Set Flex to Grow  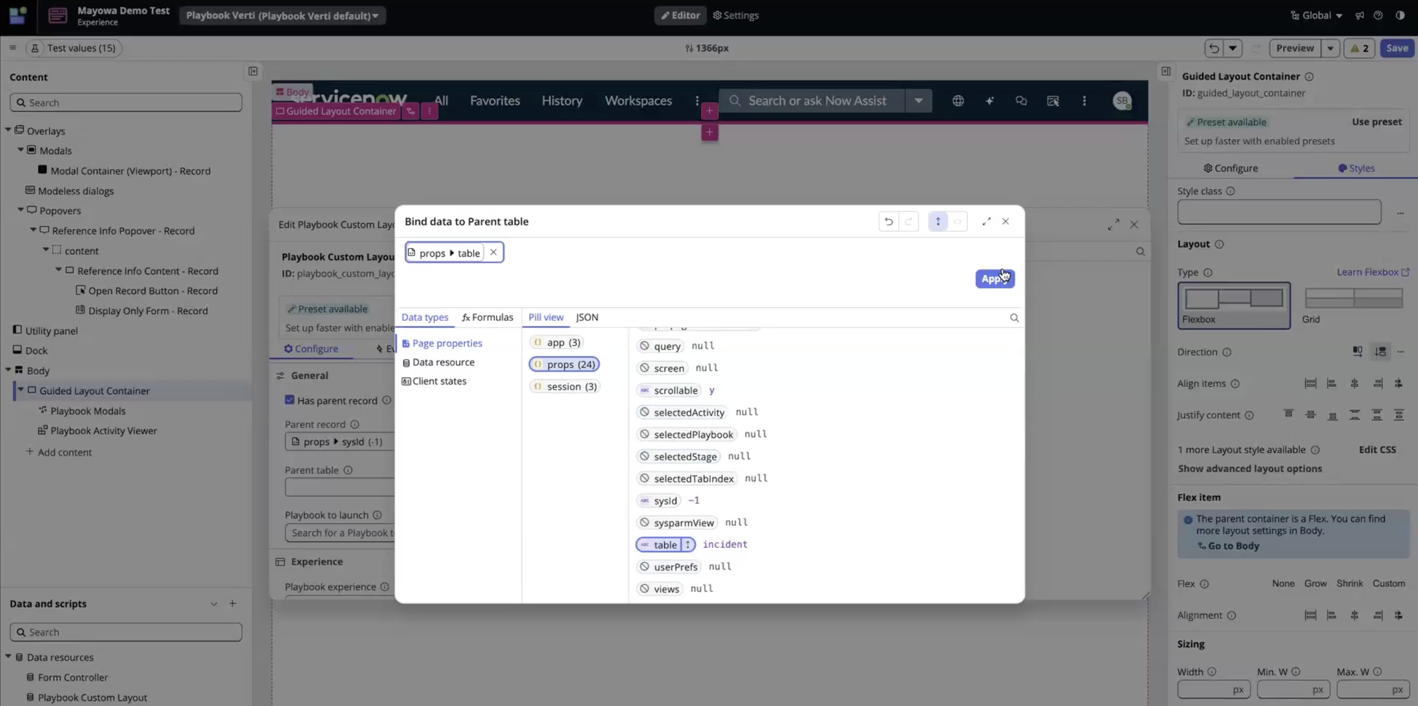[x=1315, y=583]
